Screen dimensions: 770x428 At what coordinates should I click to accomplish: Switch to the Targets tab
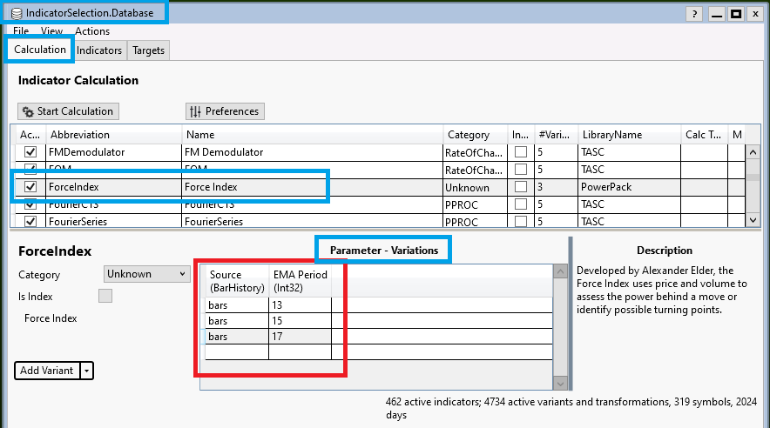coord(149,50)
